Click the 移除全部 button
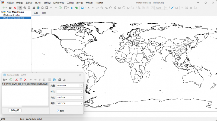This screenshot has height=121, width=217. [15, 110]
